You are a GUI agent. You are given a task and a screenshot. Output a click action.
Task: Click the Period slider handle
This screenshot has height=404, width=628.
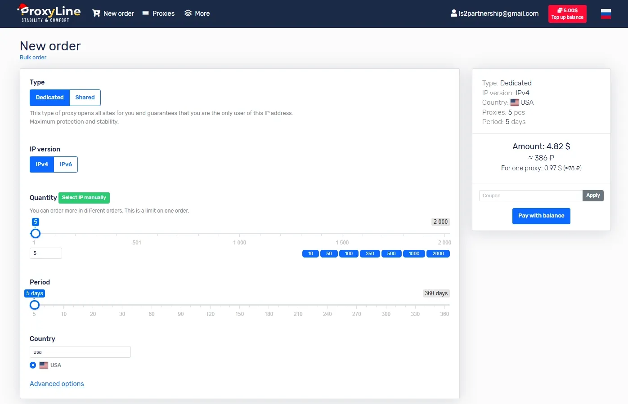tap(35, 305)
